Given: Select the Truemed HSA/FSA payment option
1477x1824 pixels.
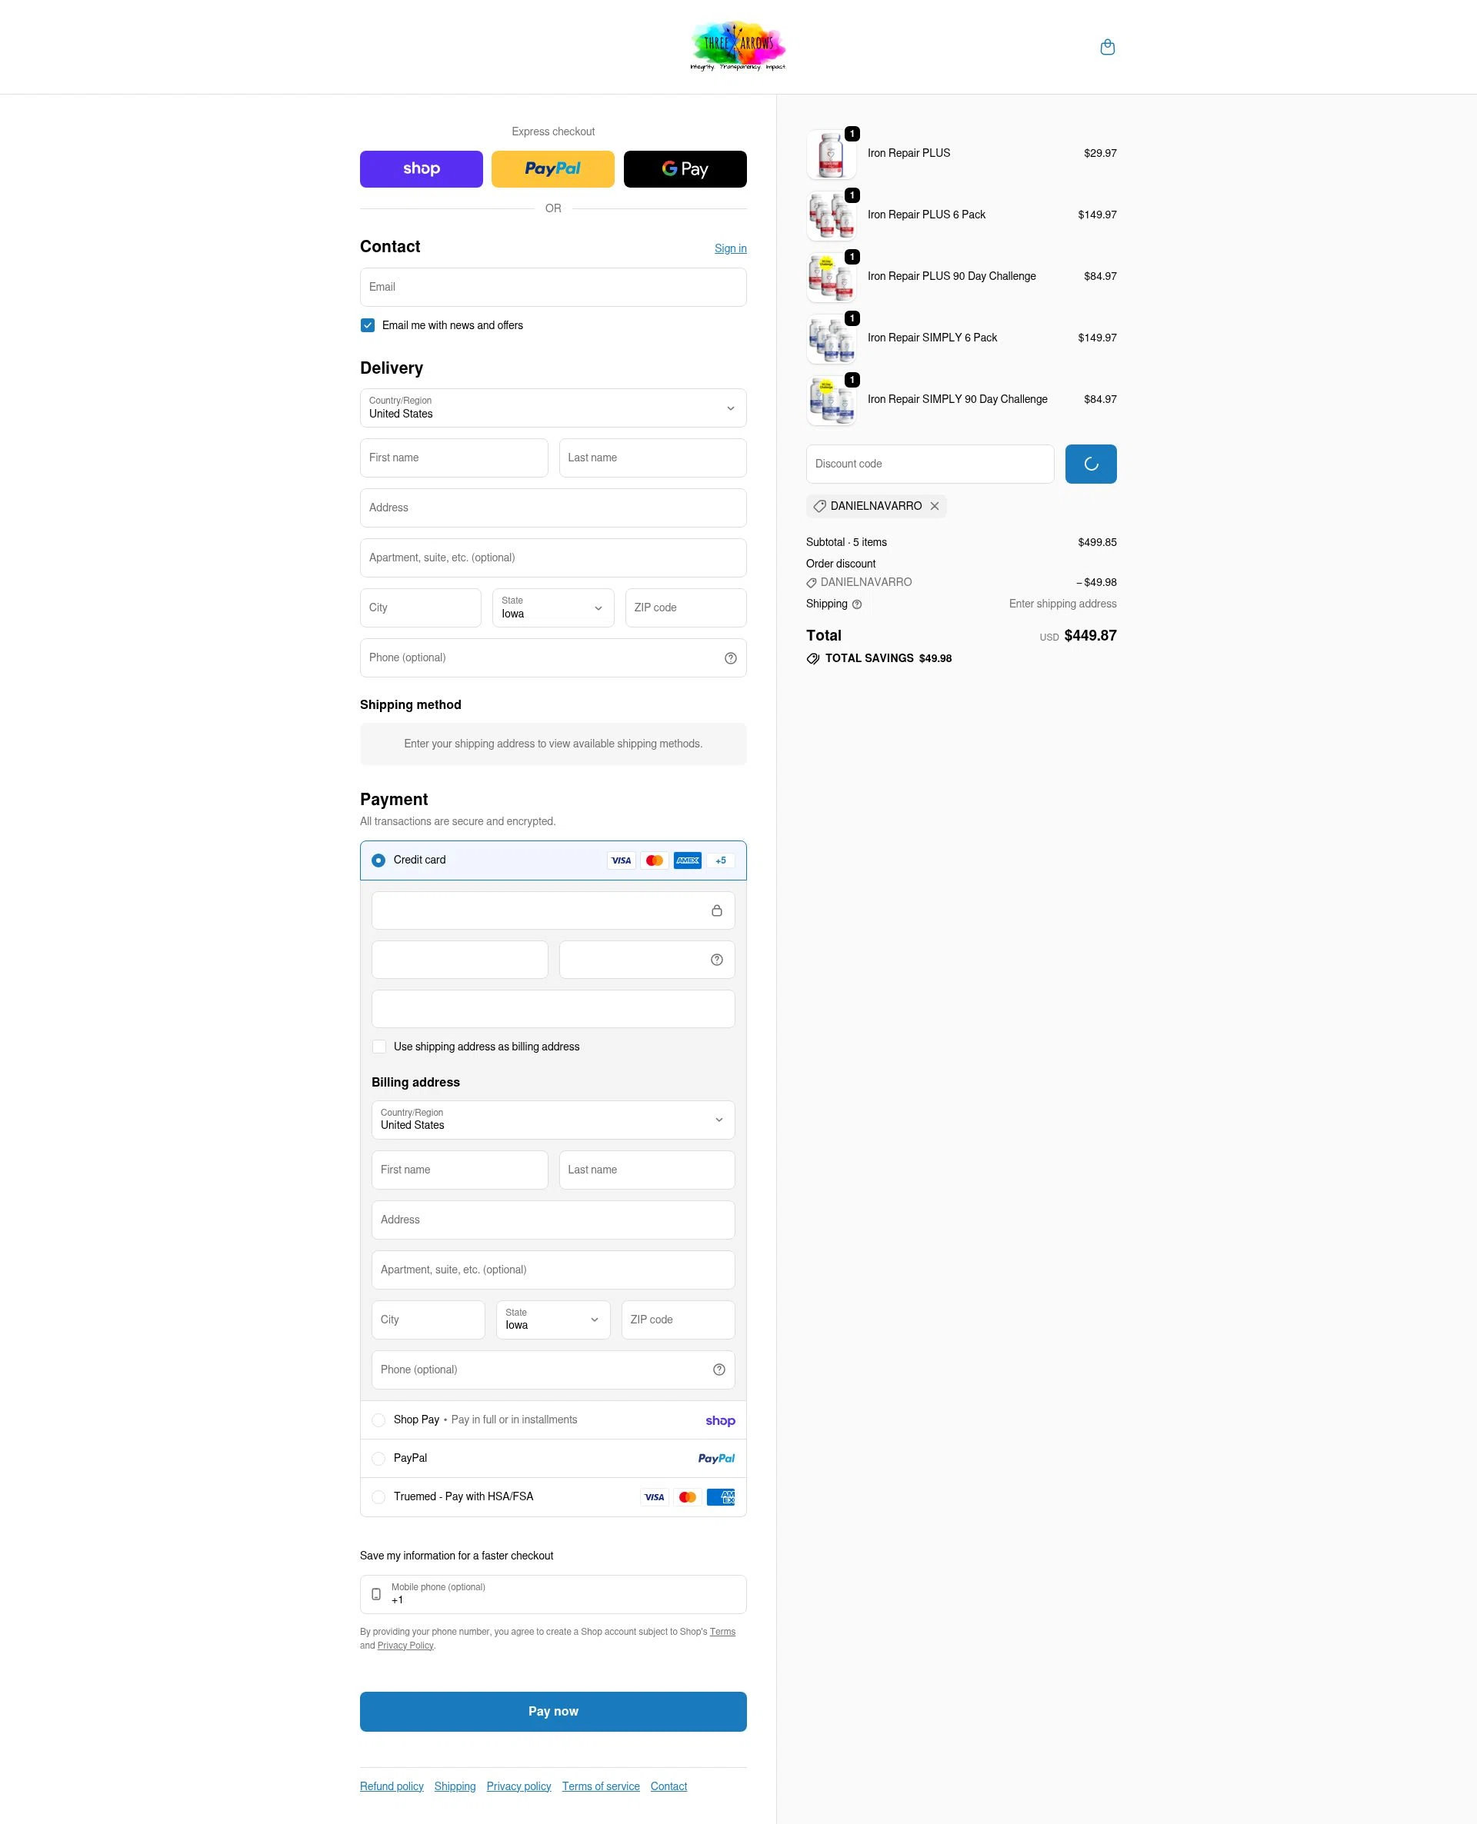Looking at the screenshot, I should point(378,1496).
